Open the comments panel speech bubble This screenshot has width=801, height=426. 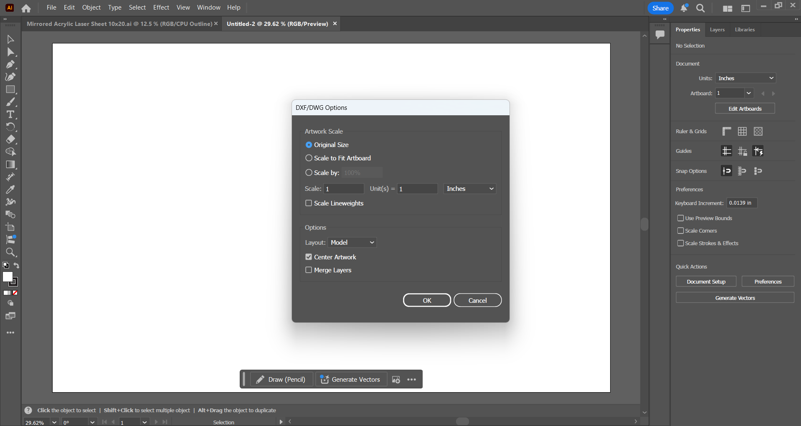click(660, 35)
